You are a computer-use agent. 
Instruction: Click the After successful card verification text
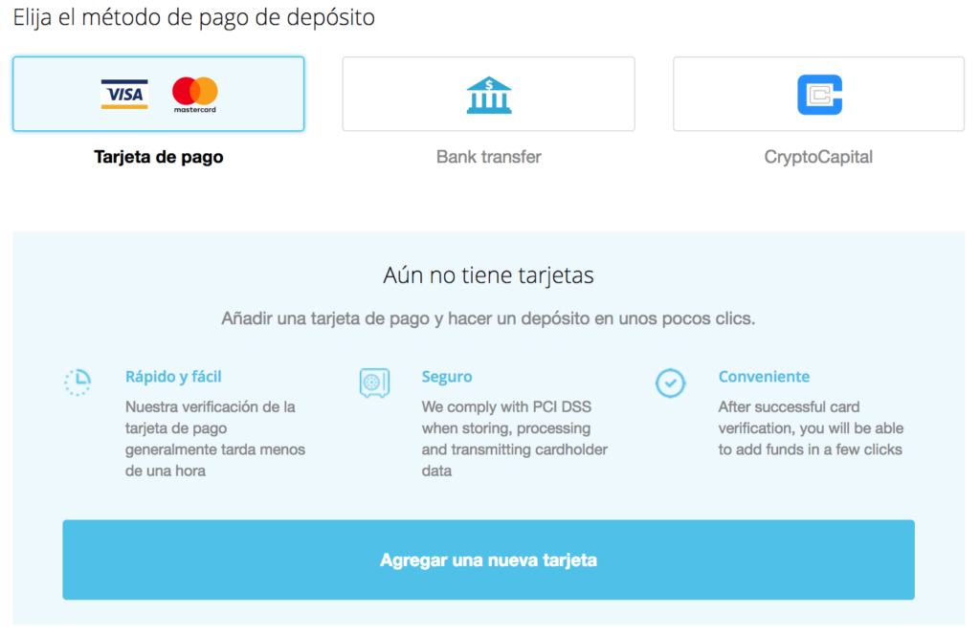pyautogui.click(x=811, y=428)
